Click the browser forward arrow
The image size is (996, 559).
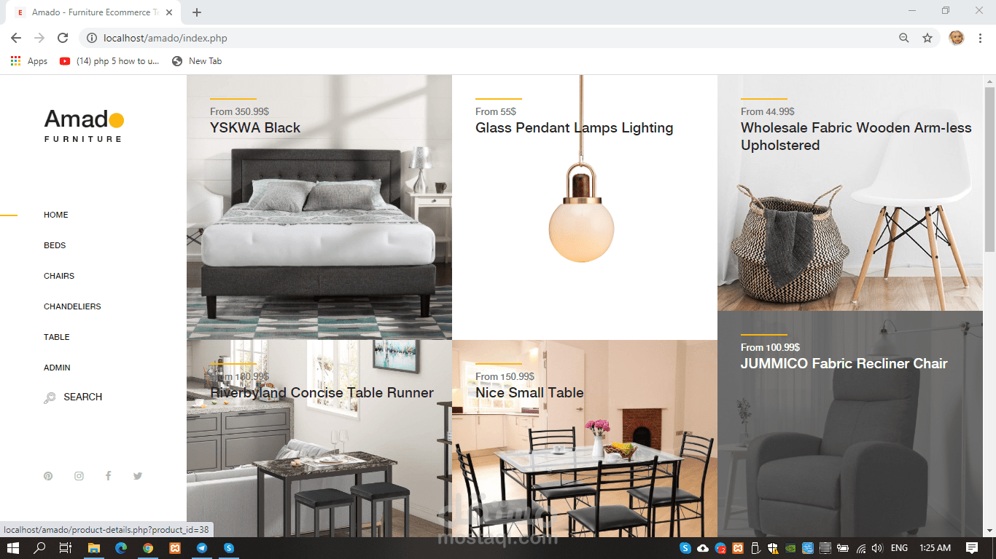(x=39, y=38)
